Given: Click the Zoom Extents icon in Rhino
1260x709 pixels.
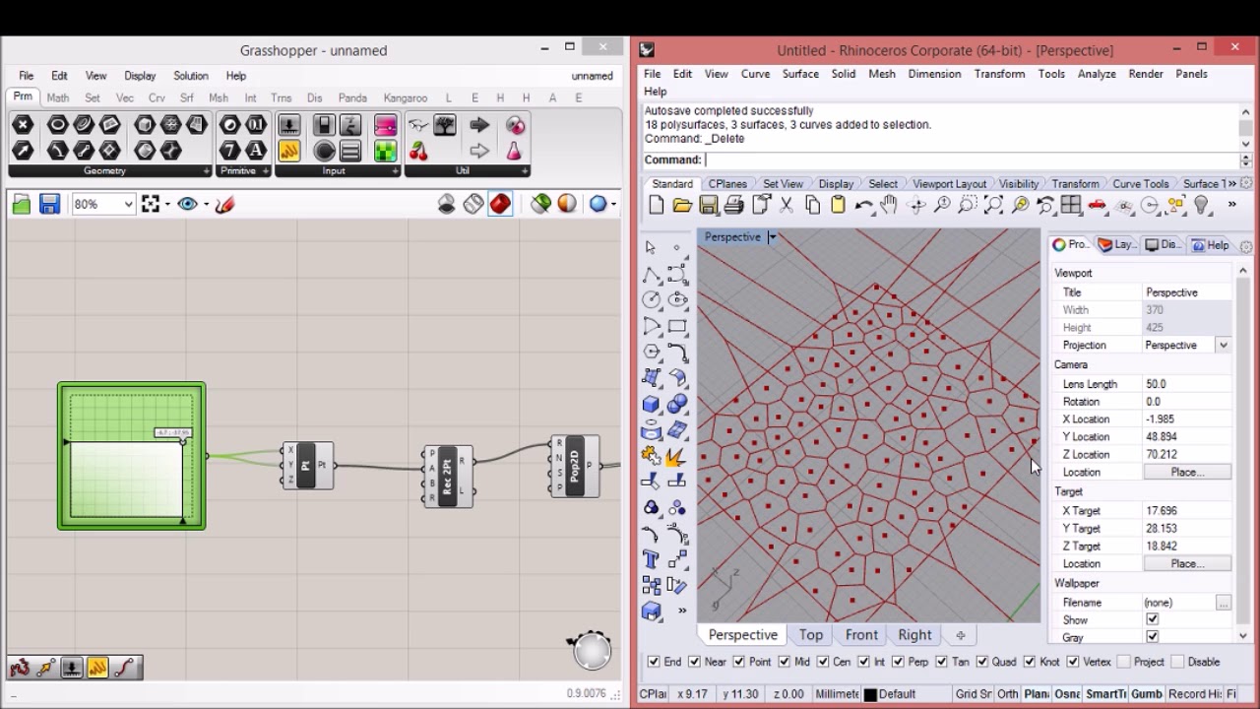Looking at the screenshot, I should tap(993, 205).
